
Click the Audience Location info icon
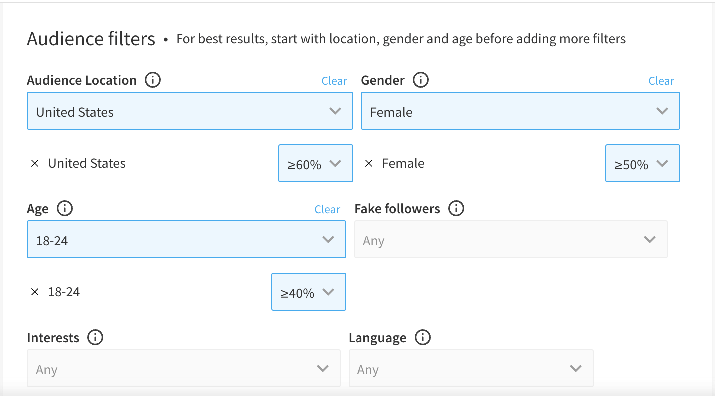pos(153,80)
